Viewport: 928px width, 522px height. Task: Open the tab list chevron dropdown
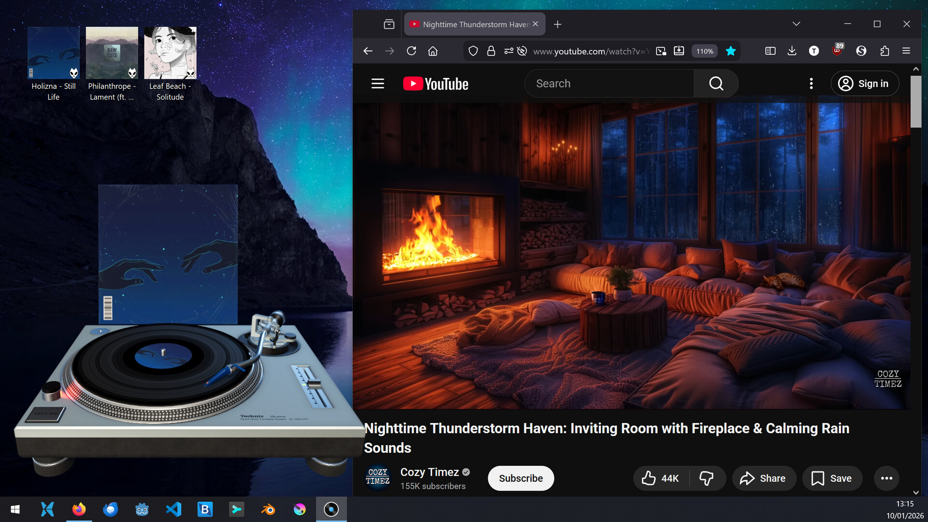click(796, 24)
